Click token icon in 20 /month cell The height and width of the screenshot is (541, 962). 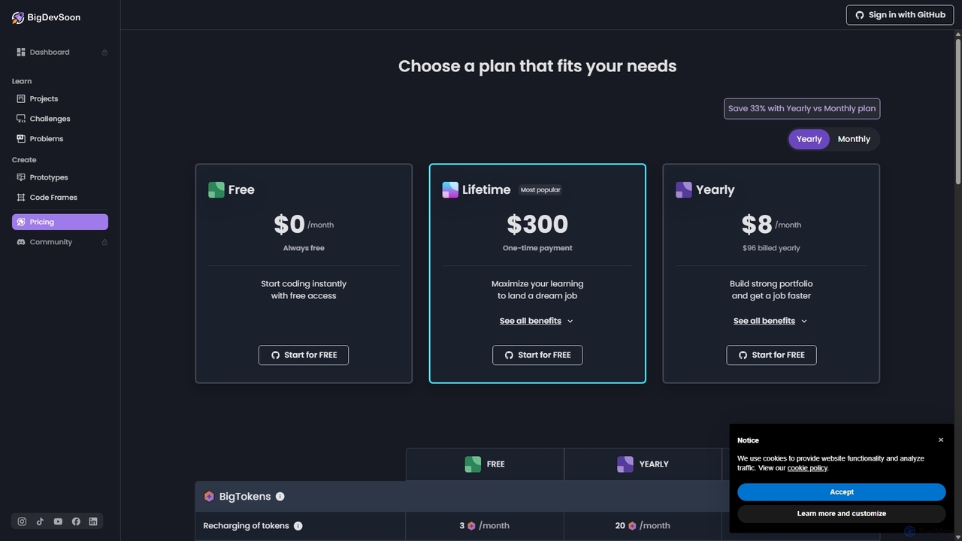tap(632, 526)
